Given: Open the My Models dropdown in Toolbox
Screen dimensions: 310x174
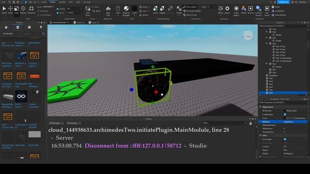Looking at the screenshot, I should coord(12,34).
